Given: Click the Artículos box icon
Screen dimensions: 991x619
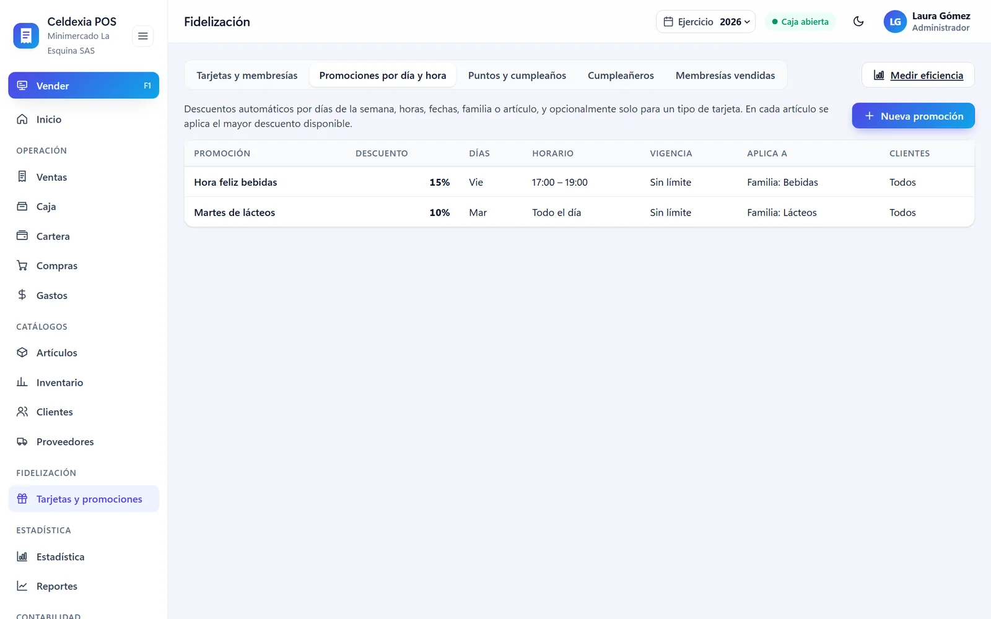Looking at the screenshot, I should click(22, 352).
